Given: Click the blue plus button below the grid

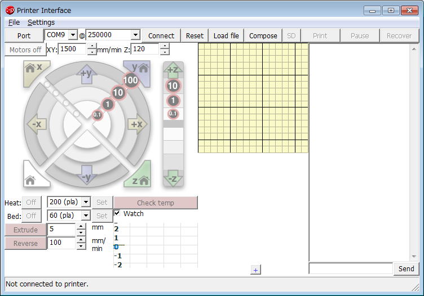Looking at the screenshot, I should point(256,270).
